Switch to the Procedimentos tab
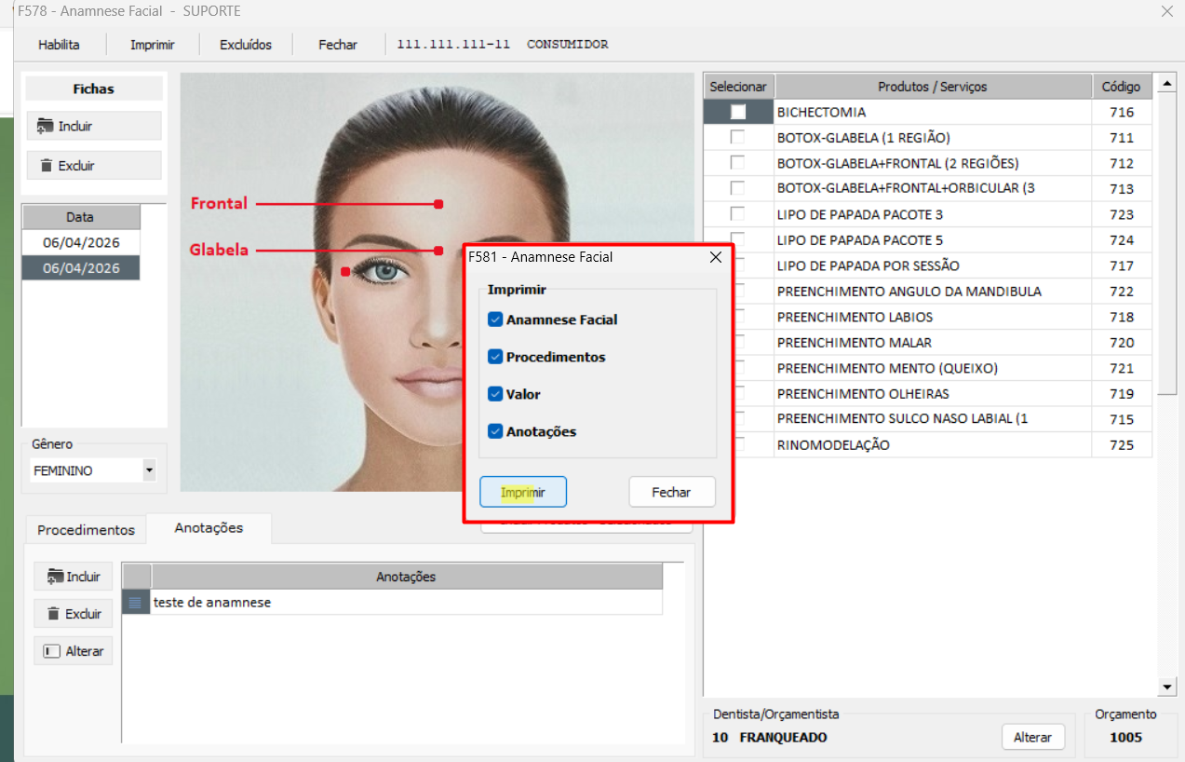Image resolution: width=1185 pixels, height=762 pixels. (x=86, y=529)
